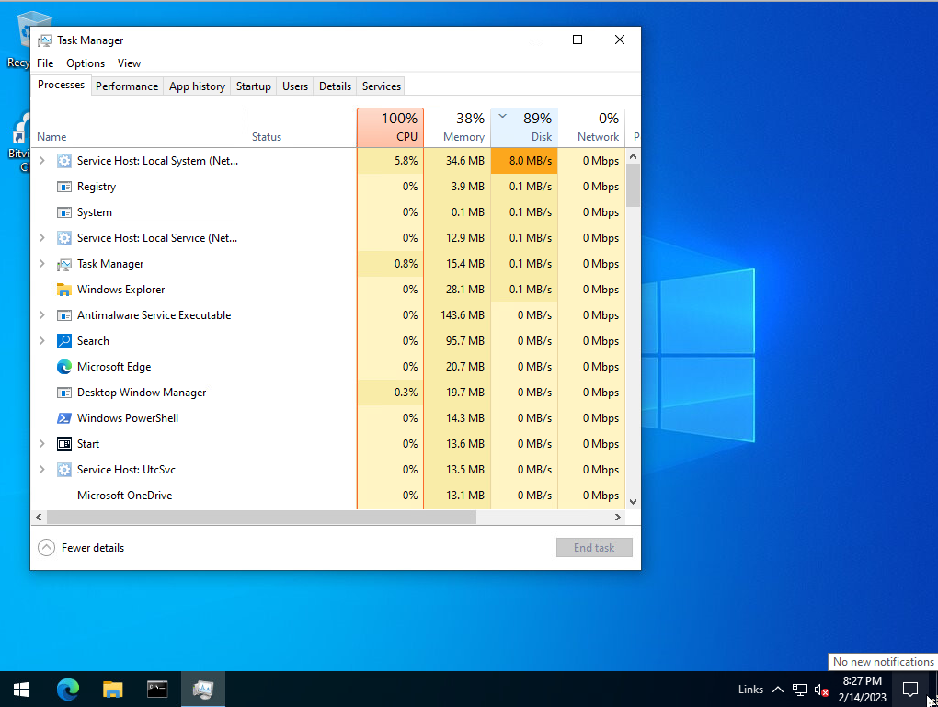The height and width of the screenshot is (707, 938).
Task: Expand the Start process group
Action: coord(42,443)
